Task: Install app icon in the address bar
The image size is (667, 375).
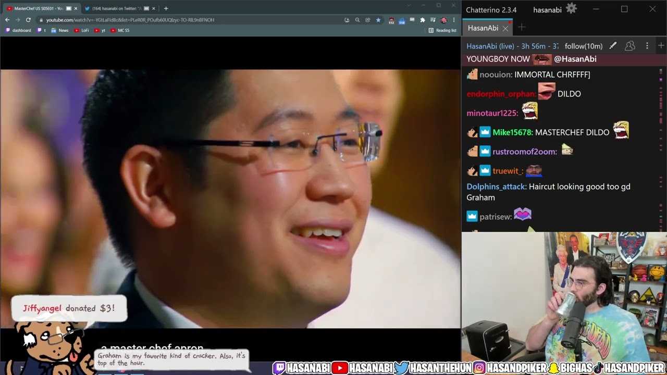Action: (x=347, y=20)
